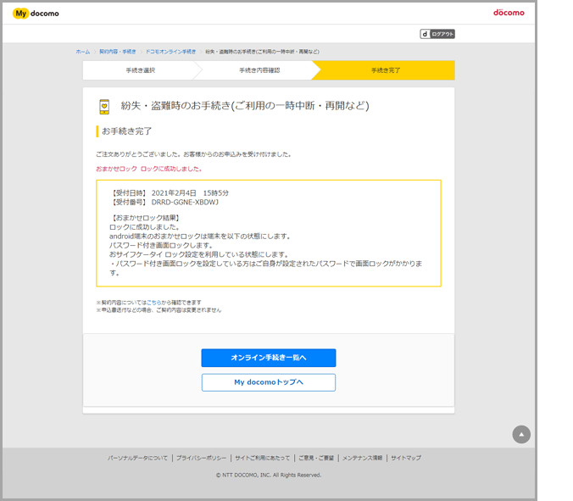Click the ご注文ありがとうございました message line
573x501 pixels.
(x=193, y=154)
